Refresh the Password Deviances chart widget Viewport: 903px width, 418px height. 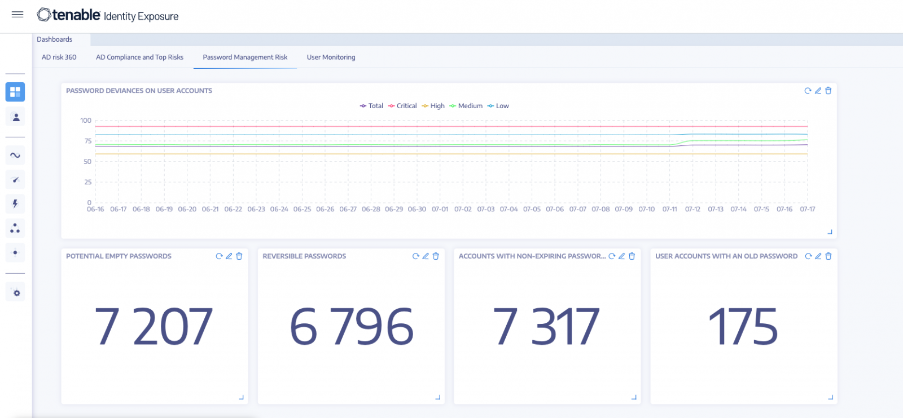(808, 91)
